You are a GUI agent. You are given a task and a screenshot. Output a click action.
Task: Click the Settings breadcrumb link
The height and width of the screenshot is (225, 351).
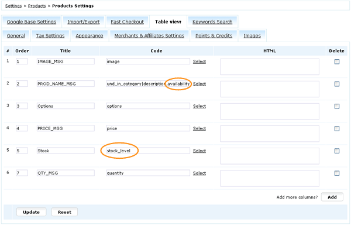(13, 6)
